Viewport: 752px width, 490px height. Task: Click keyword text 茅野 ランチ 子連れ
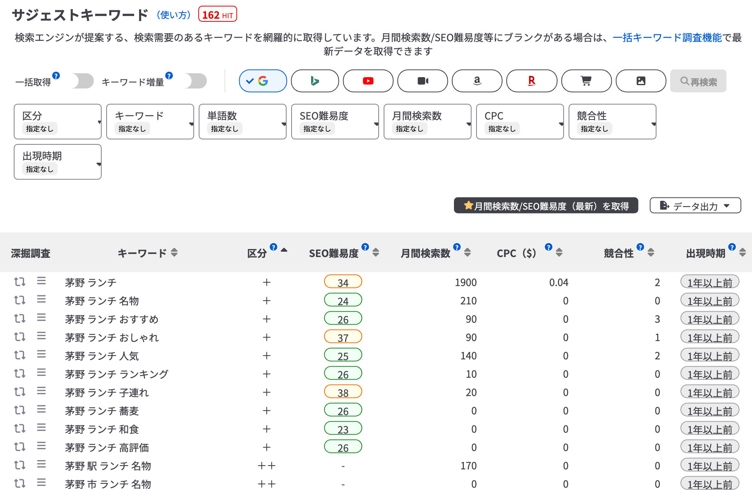tap(107, 393)
